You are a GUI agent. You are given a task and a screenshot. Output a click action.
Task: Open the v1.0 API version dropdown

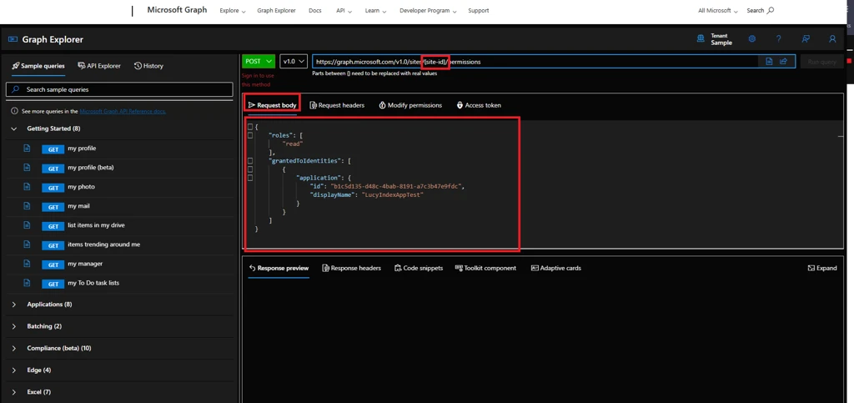(x=294, y=62)
